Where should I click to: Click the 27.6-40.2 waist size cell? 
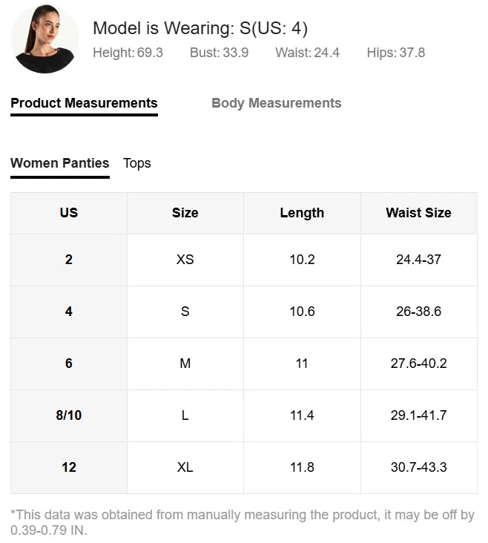(x=418, y=363)
